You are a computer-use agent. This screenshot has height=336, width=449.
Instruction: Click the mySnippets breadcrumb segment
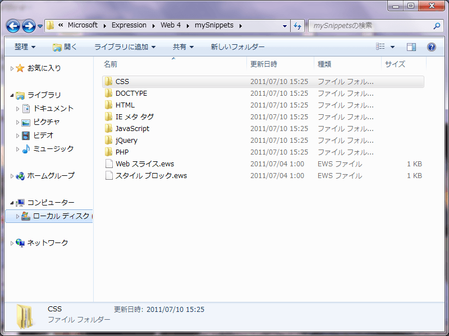click(214, 25)
